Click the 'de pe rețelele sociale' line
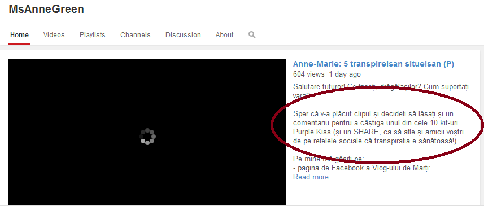The width and height of the screenshot is (484, 206). [x=376, y=141]
